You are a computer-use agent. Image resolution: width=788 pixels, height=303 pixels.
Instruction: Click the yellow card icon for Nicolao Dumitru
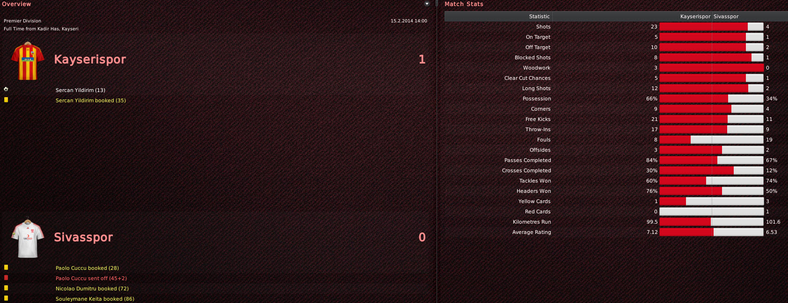6,288
